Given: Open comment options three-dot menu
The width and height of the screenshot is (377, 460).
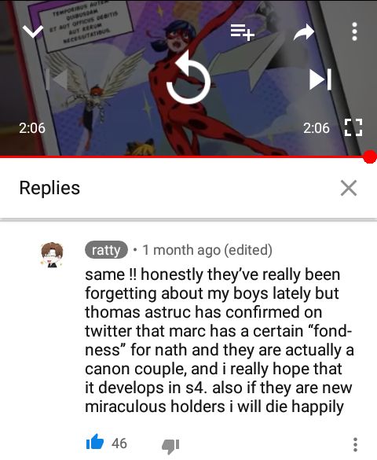Looking at the screenshot, I should coord(355,444).
